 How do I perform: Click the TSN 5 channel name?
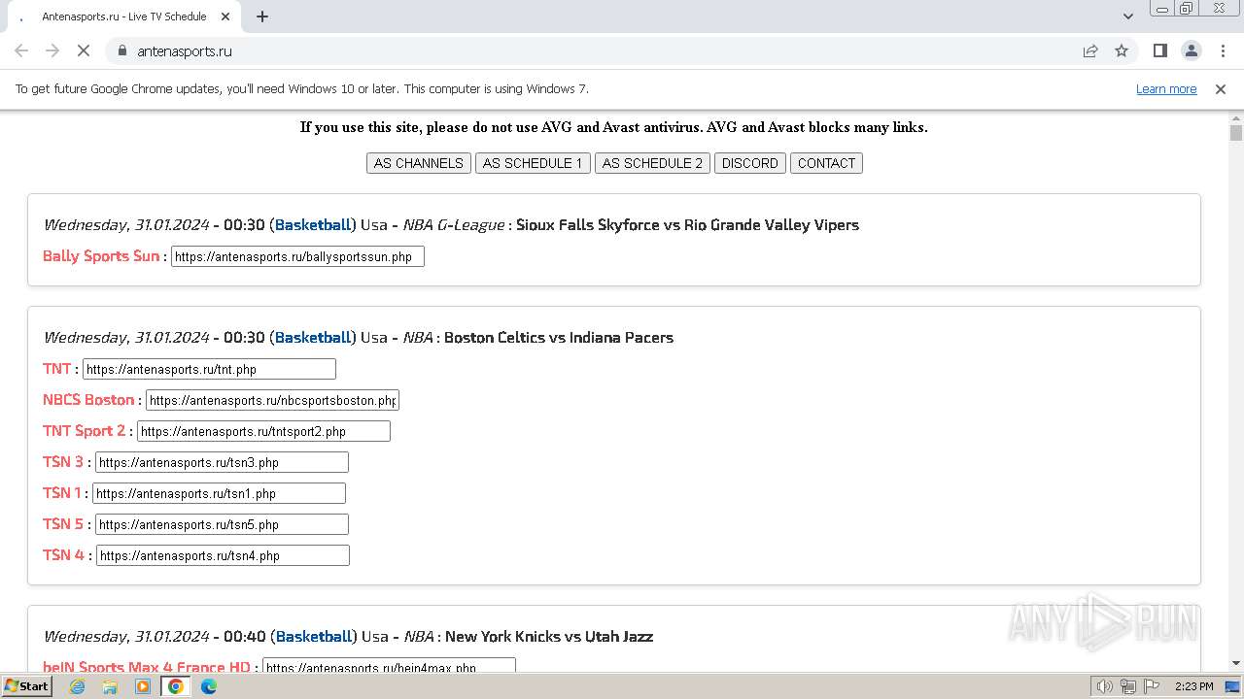pyautogui.click(x=63, y=524)
